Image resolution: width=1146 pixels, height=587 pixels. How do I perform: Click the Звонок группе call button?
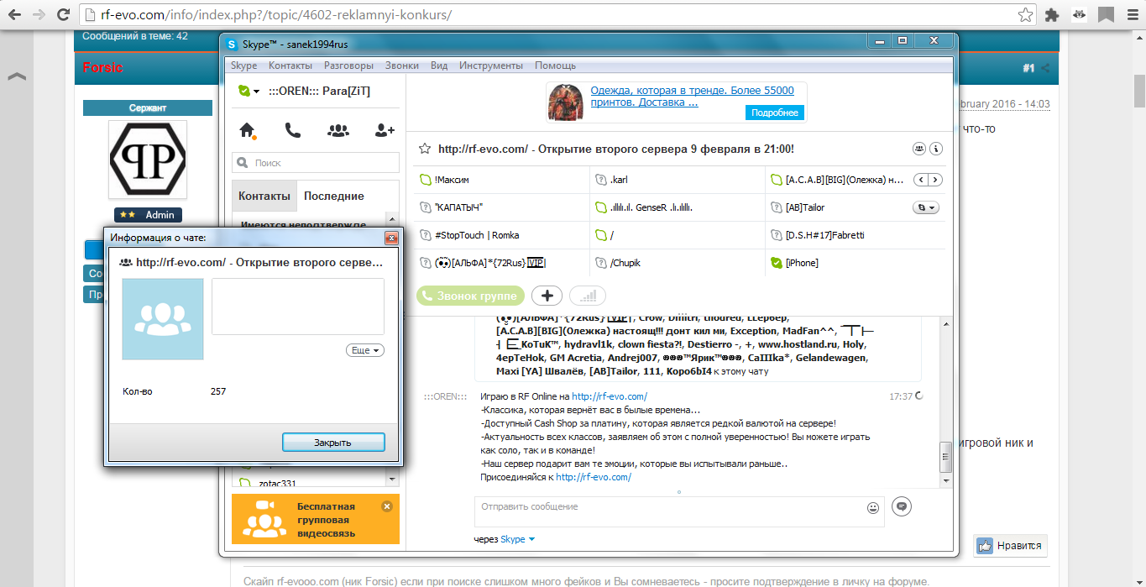pyautogui.click(x=471, y=296)
